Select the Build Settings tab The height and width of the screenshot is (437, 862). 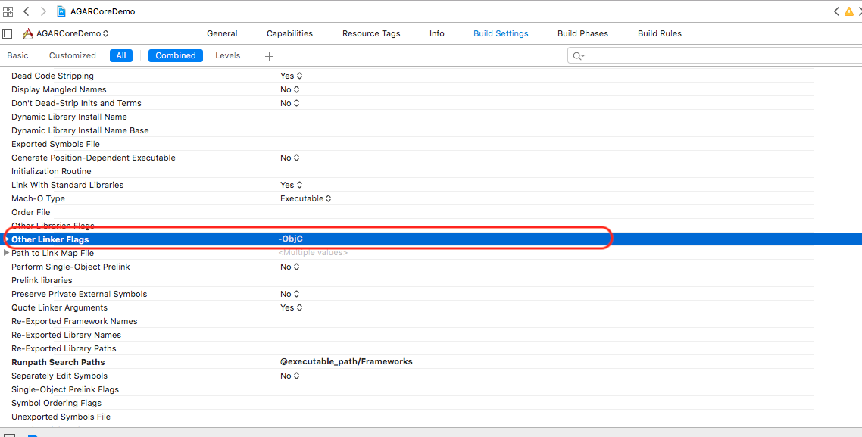[x=501, y=33]
